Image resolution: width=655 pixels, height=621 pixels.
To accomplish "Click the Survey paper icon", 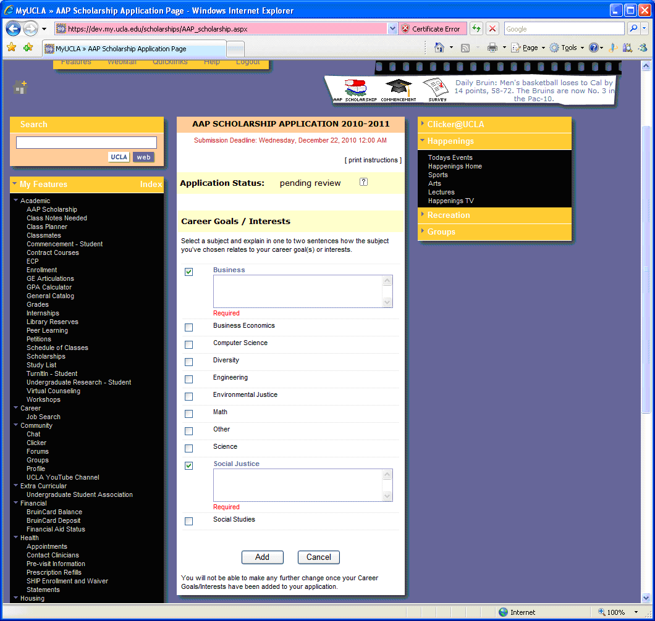I will pyautogui.click(x=436, y=88).
